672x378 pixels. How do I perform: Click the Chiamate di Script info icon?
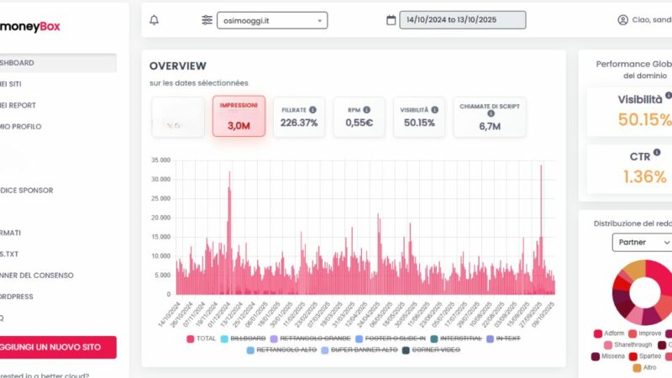(491, 113)
